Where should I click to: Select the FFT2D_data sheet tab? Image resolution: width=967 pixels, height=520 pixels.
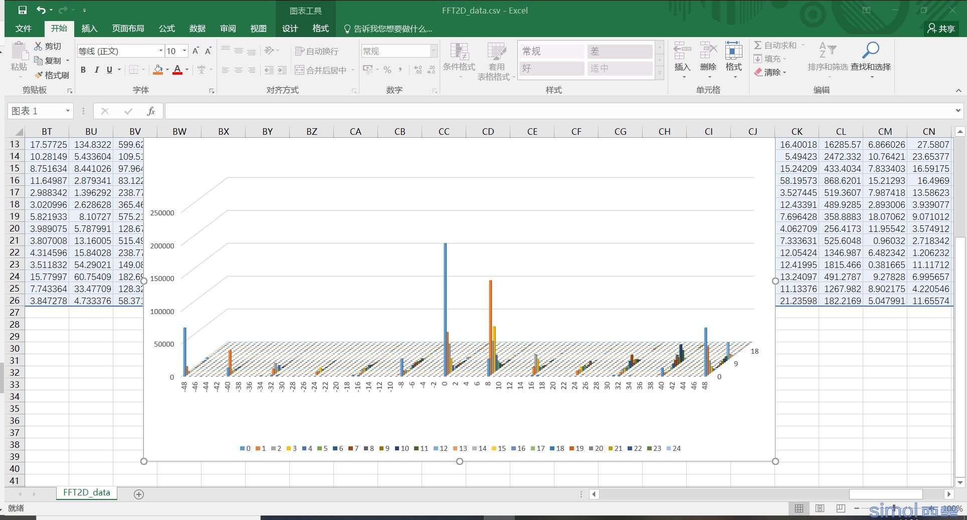click(87, 493)
